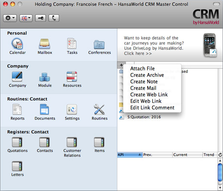The width and height of the screenshot is (223, 191).
Task: Open the Contacts register
Action: [x=45, y=142]
